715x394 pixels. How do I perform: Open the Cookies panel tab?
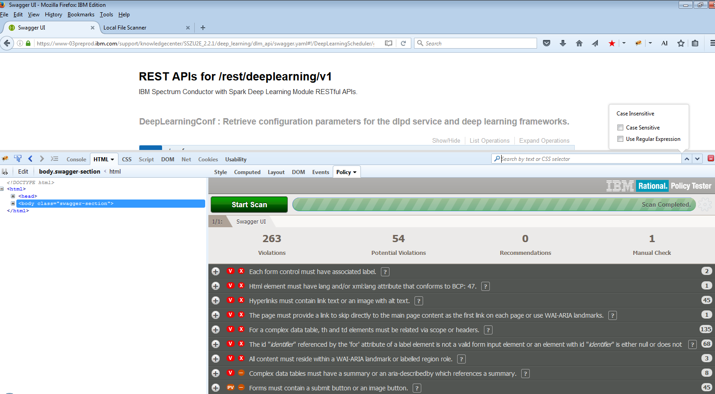click(x=208, y=160)
